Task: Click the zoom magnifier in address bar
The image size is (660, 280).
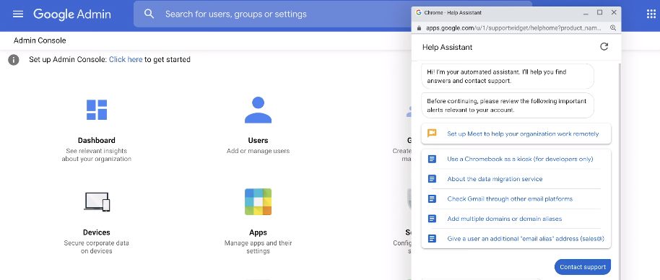Action: [x=613, y=27]
